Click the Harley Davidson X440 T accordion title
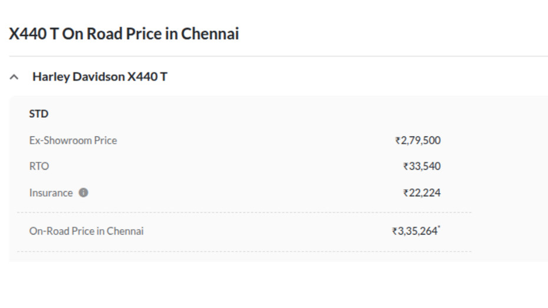The image size is (548, 308). [x=100, y=77]
